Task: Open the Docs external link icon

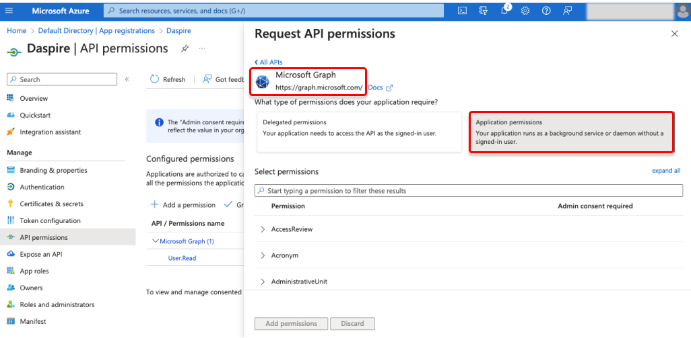Action: 389,88
